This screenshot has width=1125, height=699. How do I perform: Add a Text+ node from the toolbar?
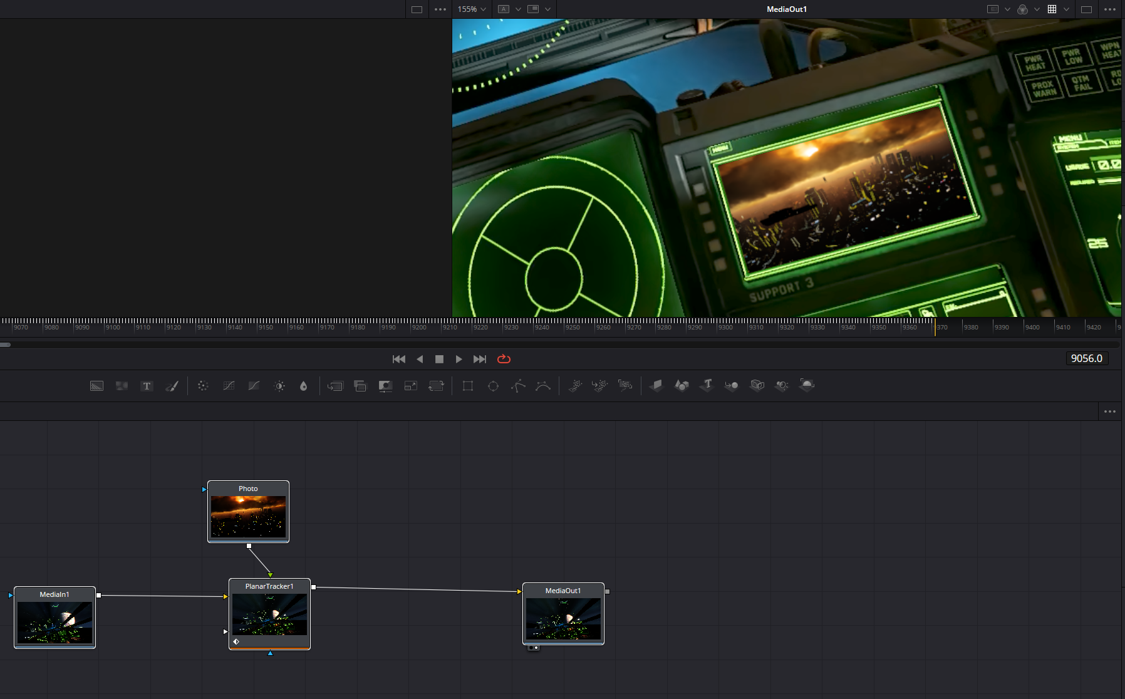147,386
